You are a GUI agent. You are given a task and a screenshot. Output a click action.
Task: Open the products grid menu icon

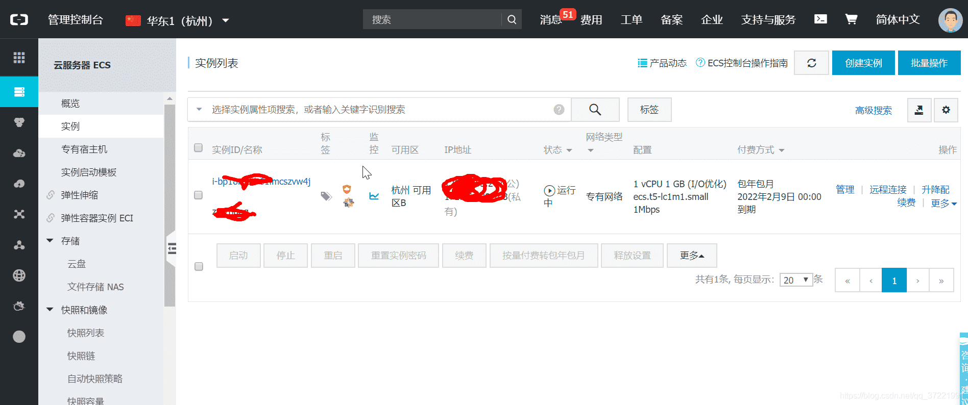point(19,58)
